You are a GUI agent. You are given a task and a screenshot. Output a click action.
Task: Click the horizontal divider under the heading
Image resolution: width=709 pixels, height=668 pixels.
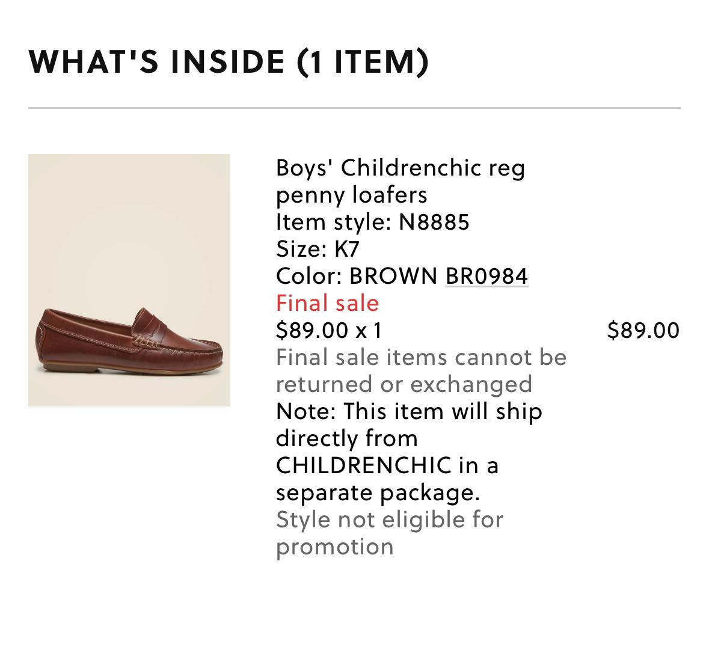click(354, 108)
